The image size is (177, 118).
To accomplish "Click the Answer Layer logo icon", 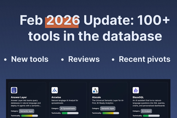I will pos(14,90).
